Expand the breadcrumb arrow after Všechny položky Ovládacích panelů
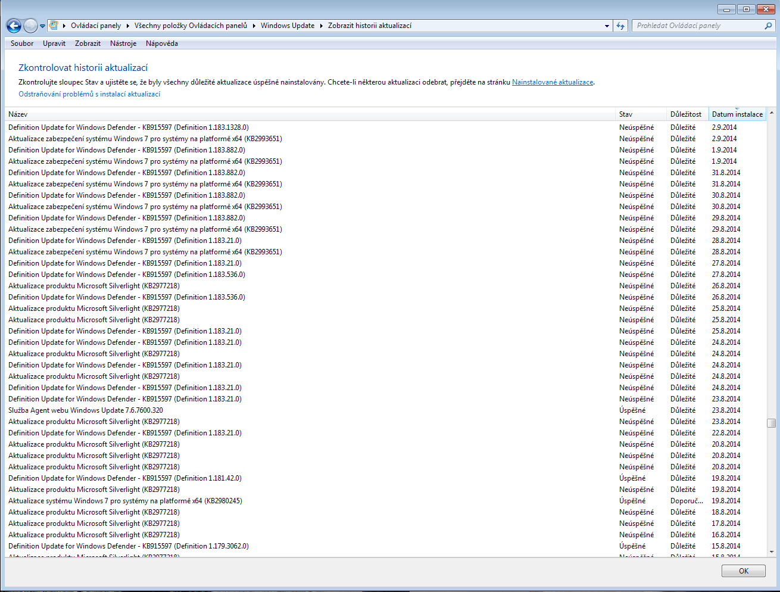 click(x=254, y=26)
